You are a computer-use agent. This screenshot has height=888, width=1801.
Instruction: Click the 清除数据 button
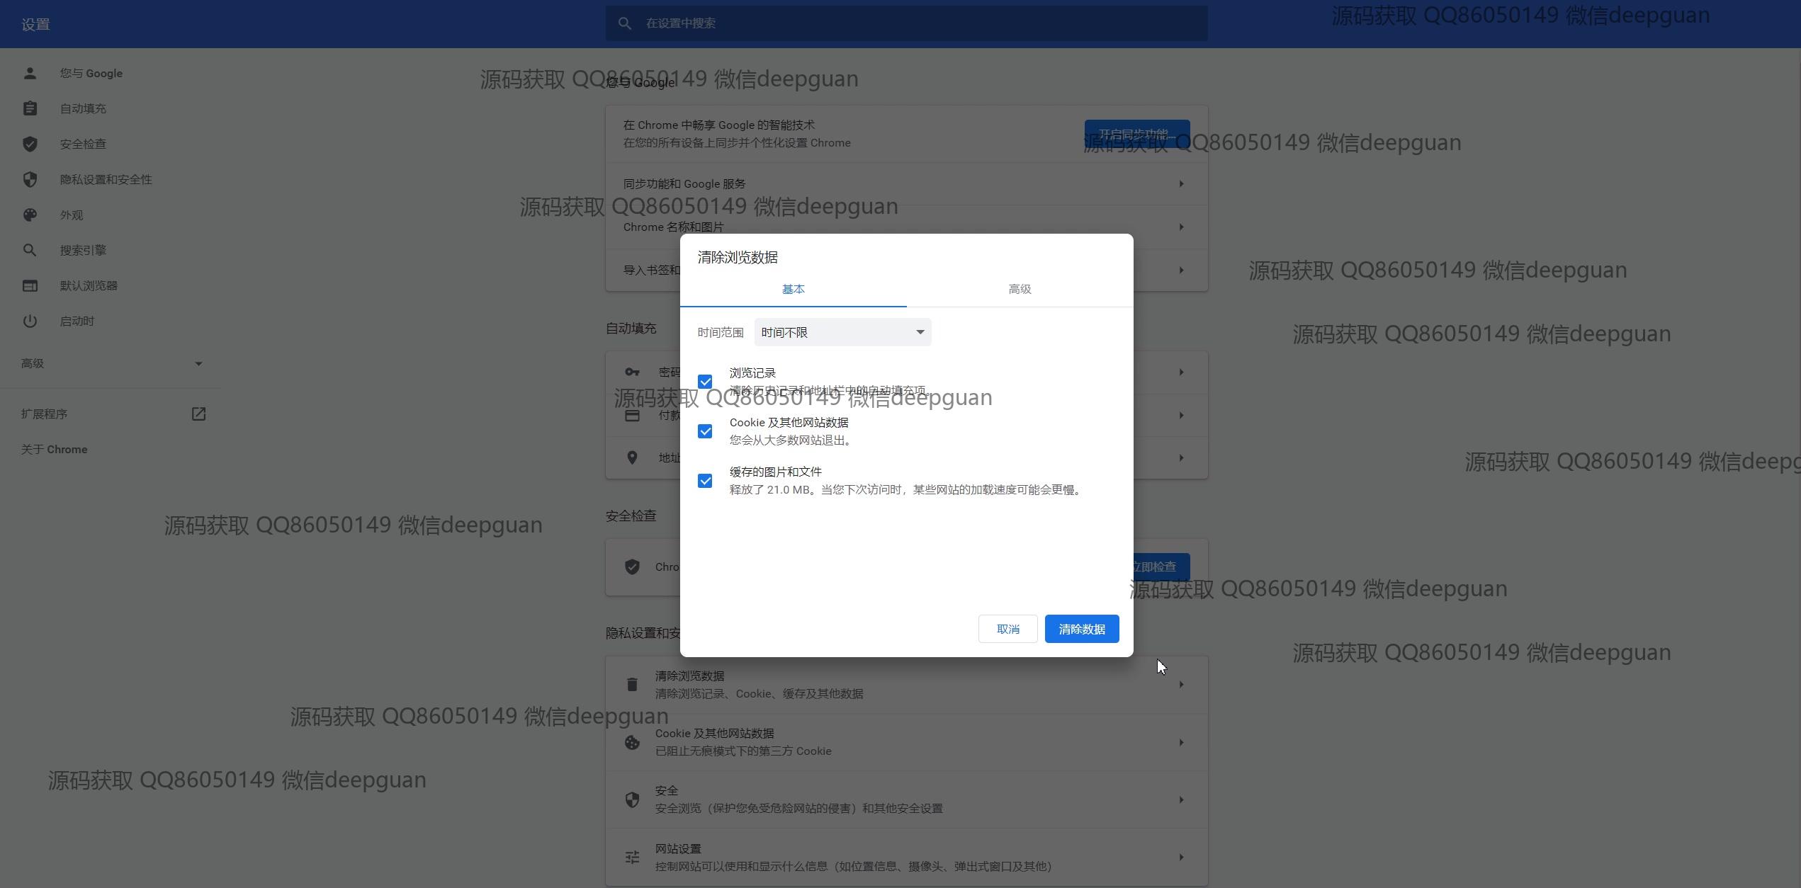(1081, 629)
